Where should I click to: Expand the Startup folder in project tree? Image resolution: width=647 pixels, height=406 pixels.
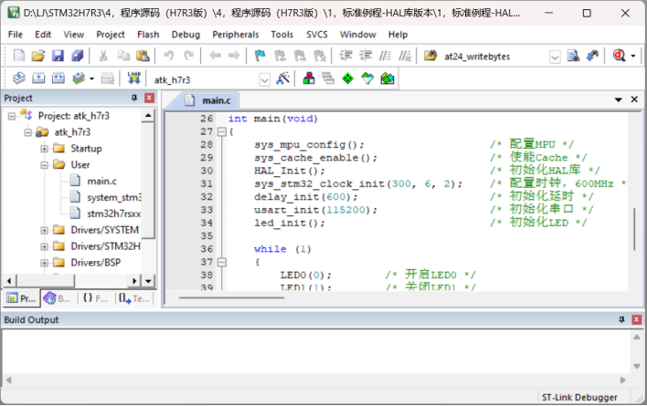pos(44,149)
